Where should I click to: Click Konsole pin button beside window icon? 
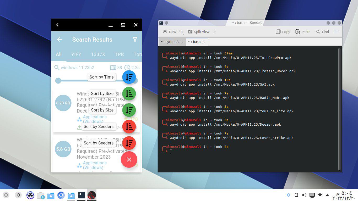(166, 23)
